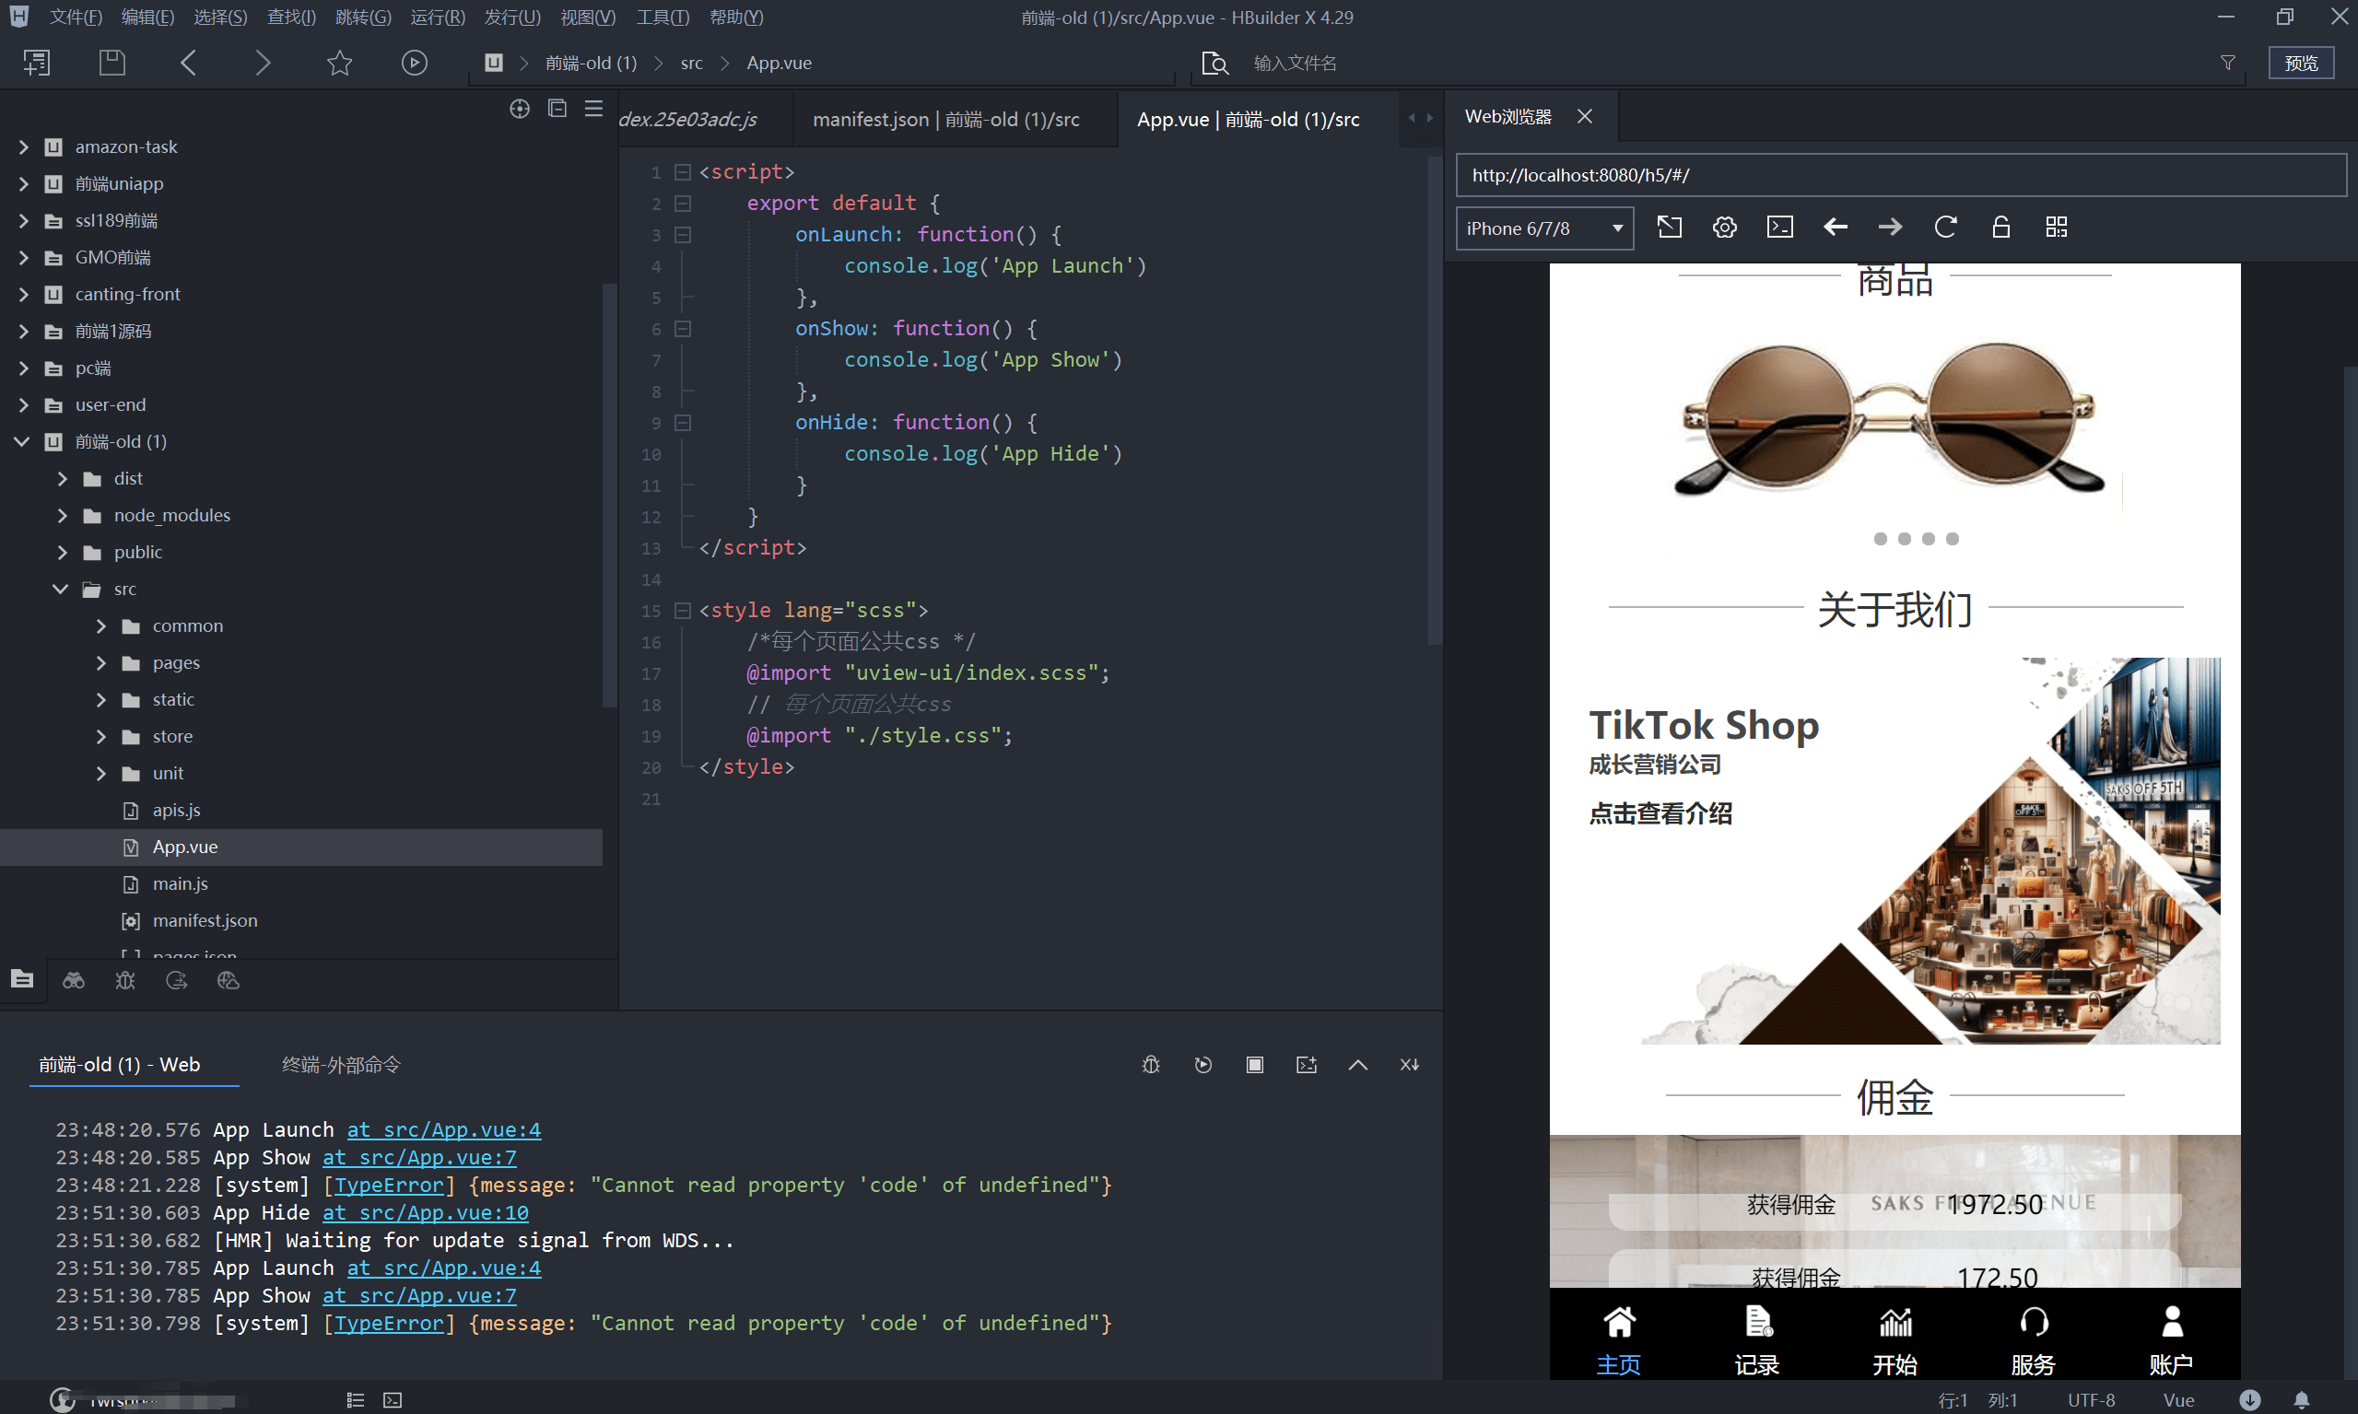
Task: Expand the amazon-task project folder
Action: coord(24,146)
